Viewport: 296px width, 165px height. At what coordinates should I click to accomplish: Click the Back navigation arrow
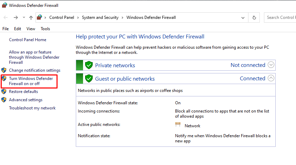[x=6, y=17]
